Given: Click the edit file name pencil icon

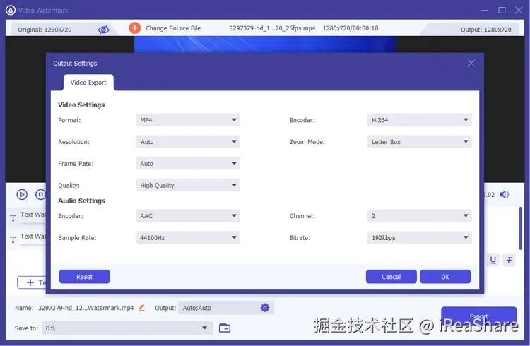Looking at the screenshot, I should (141, 308).
